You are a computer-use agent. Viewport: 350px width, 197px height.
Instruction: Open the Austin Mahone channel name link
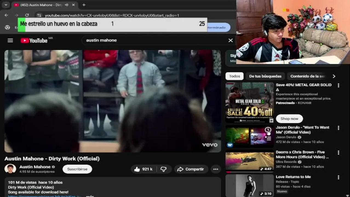click(35, 167)
